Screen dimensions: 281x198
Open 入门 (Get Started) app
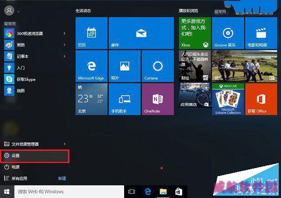coord(35,68)
